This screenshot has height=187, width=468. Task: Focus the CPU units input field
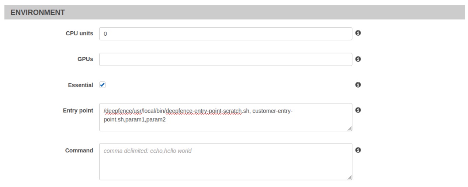pyautogui.click(x=226, y=33)
